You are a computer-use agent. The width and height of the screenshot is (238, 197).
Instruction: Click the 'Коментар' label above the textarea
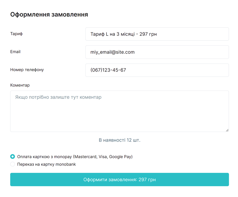point(20,85)
